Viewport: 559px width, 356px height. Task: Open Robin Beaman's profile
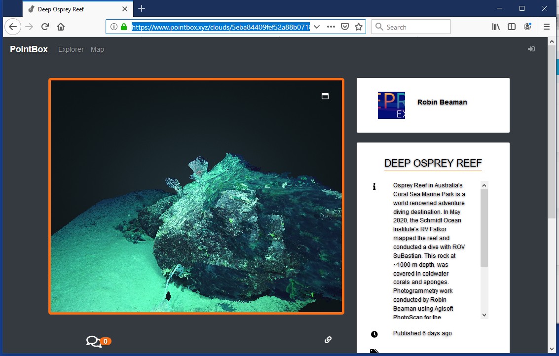coord(442,102)
